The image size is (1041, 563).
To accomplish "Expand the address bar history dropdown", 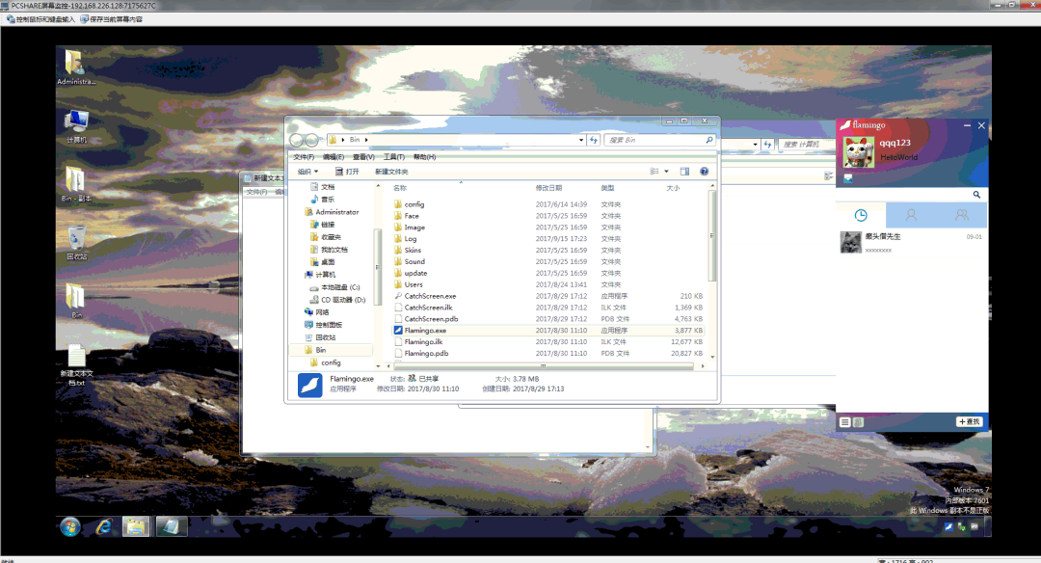I will [x=581, y=140].
